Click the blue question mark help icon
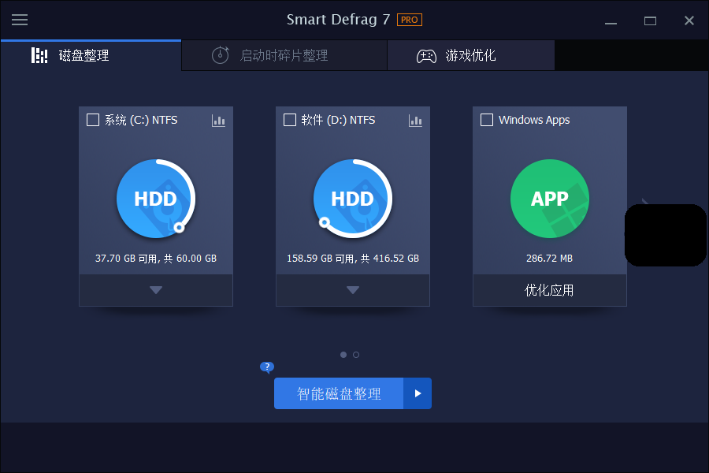Screen dimensions: 709x473 [267, 367]
